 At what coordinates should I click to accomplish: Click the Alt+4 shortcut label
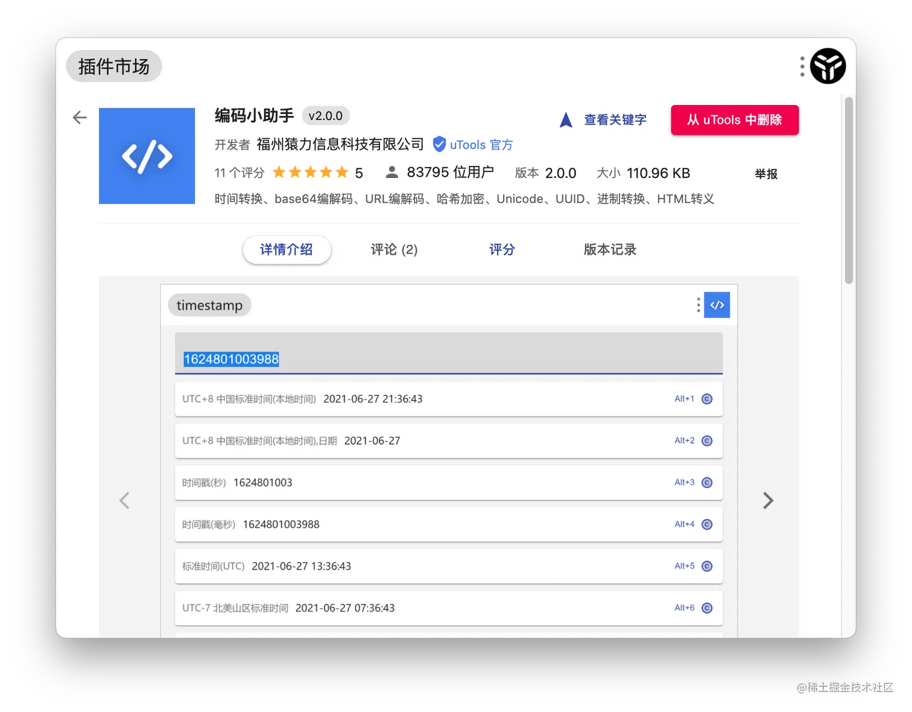point(684,524)
